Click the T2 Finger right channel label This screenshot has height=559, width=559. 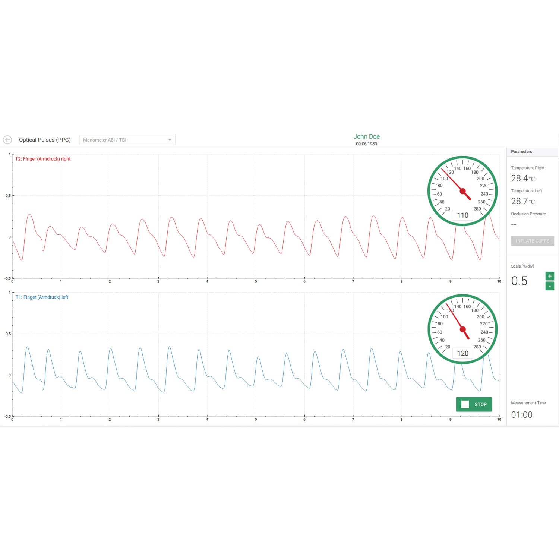[x=43, y=159]
